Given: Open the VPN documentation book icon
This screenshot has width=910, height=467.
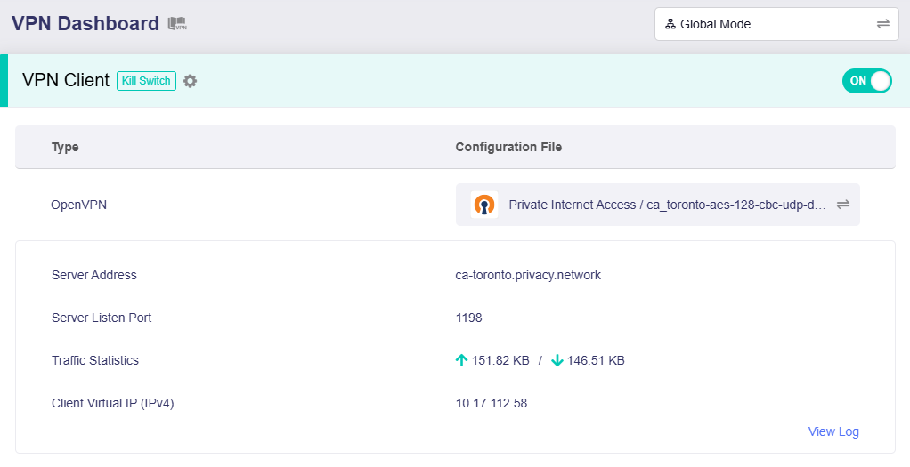Looking at the screenshot, I should pos(177,24).
